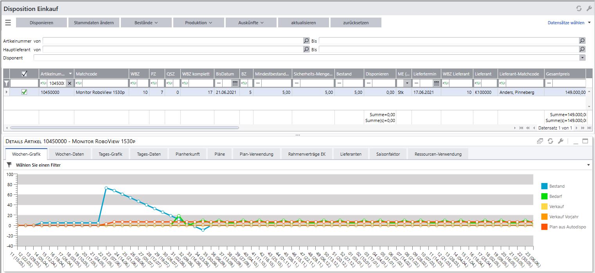Click the Disponieren button
This screenshot has height=273, width=595.
coord(41,23)
